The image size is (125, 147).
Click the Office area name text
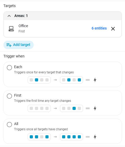[23, 26]
